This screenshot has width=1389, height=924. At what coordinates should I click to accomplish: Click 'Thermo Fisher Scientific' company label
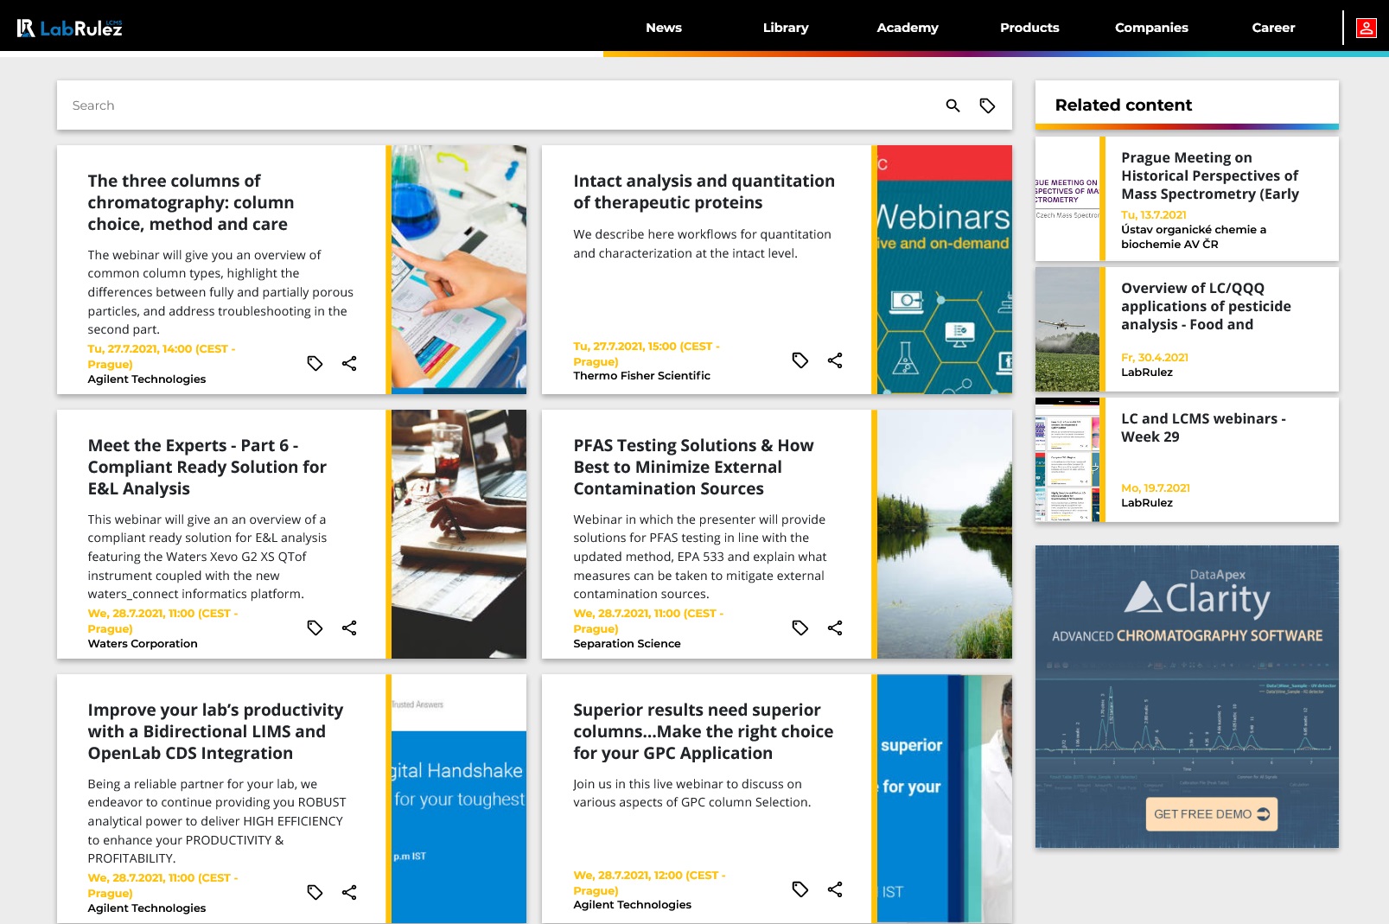tap(641, 375)
